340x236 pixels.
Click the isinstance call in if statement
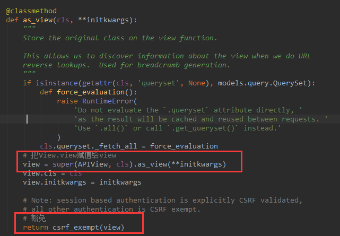click(x=57, y=83)
